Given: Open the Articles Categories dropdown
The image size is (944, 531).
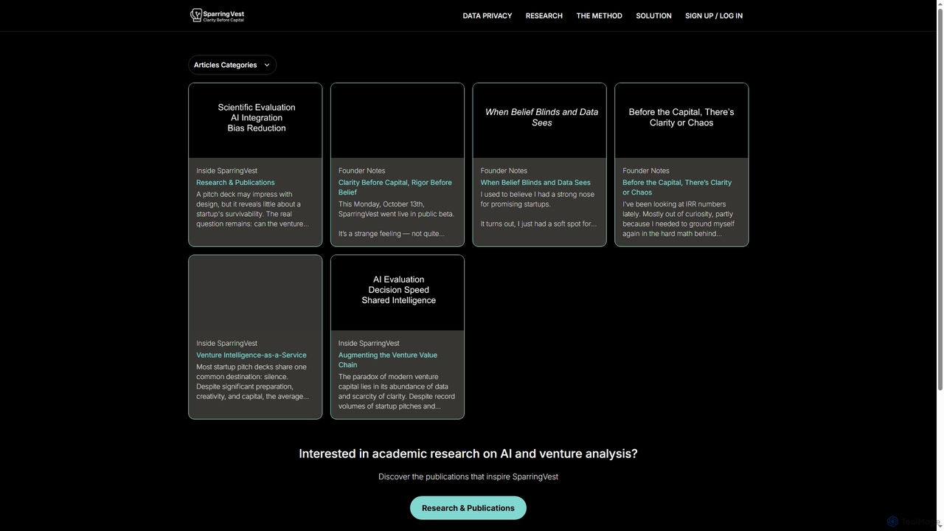Looking at the screenshot, I should (232, 65).
